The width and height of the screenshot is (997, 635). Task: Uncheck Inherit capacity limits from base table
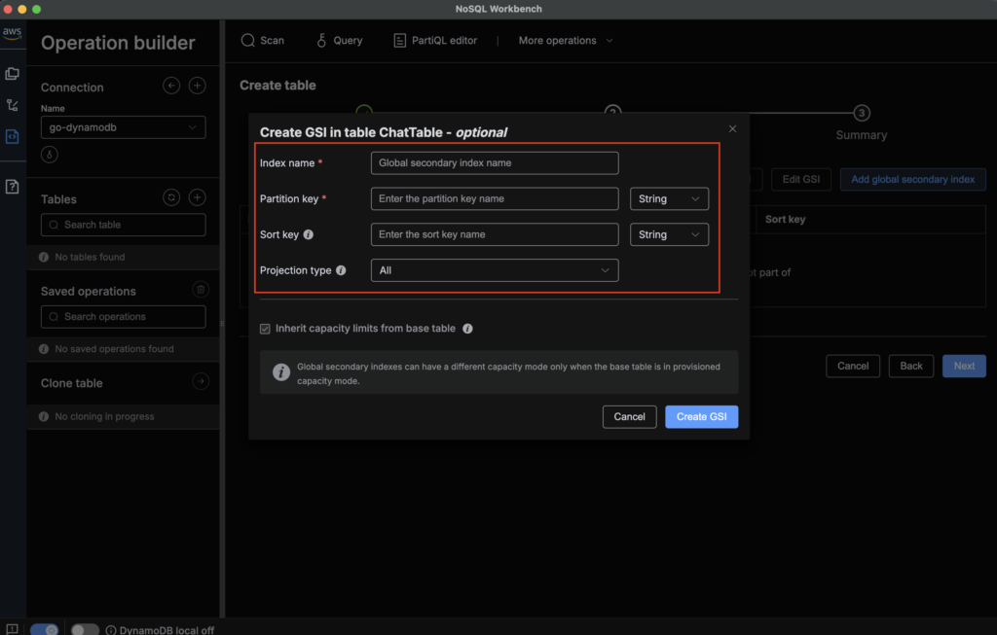point(266,329)
